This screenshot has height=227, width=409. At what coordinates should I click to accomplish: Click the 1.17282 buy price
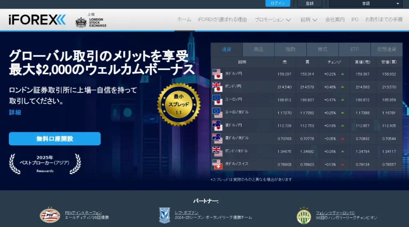point(307,113)
